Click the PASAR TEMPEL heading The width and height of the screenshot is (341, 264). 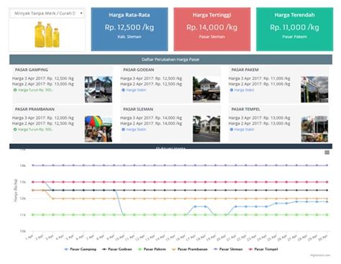tap(245, 109)
